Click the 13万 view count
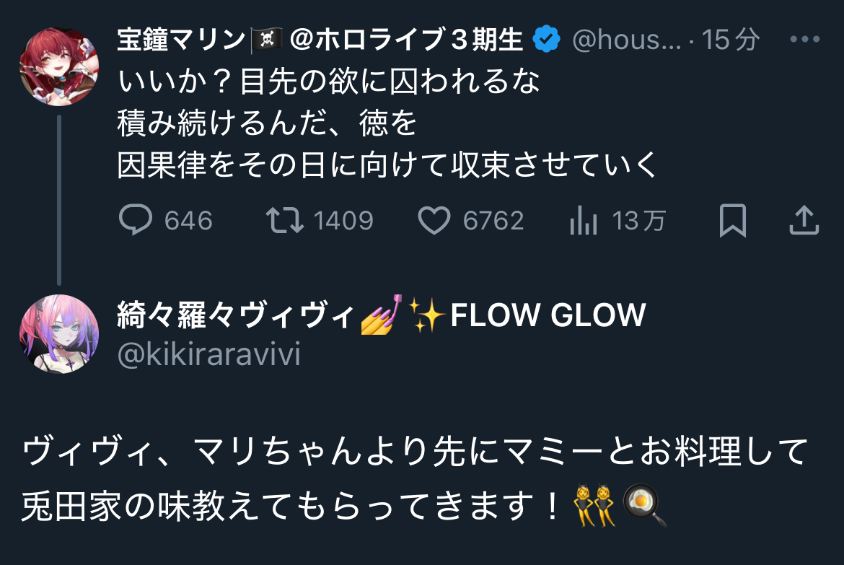This screenshot has height=565, width=844. 639,221
